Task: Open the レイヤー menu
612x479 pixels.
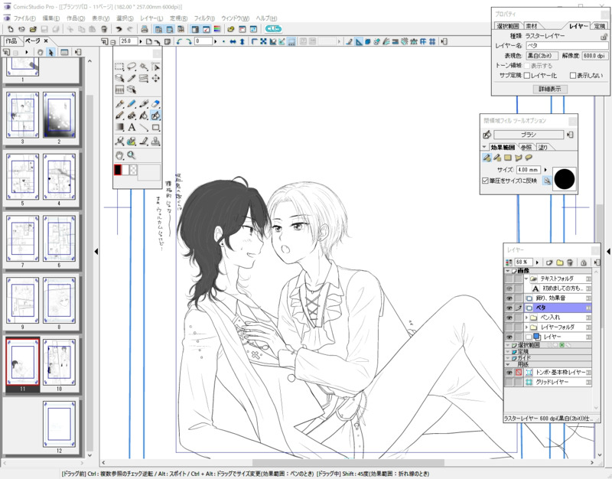Action: coord(151,18)
